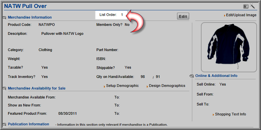Click the ID card icon in header
This screenshot has height=130, width=261.
tap(246, 7)
